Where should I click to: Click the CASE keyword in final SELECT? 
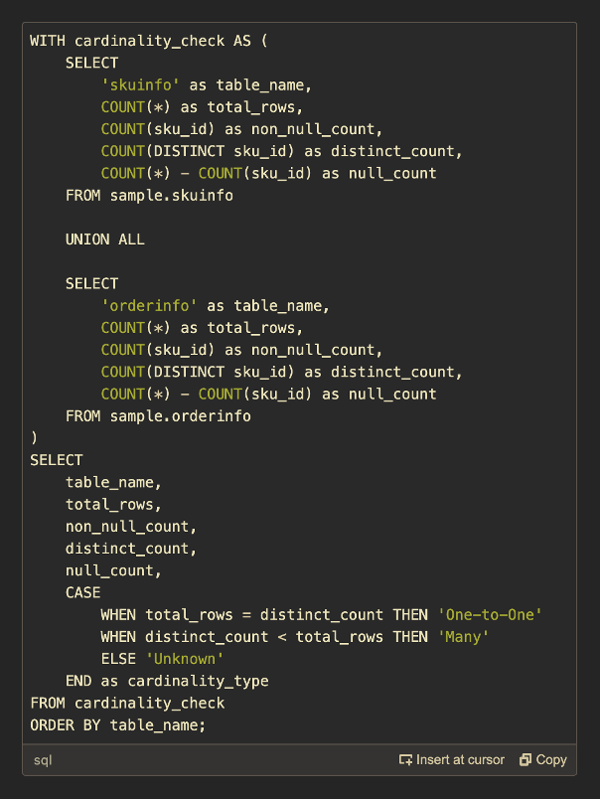pos(81,591)
